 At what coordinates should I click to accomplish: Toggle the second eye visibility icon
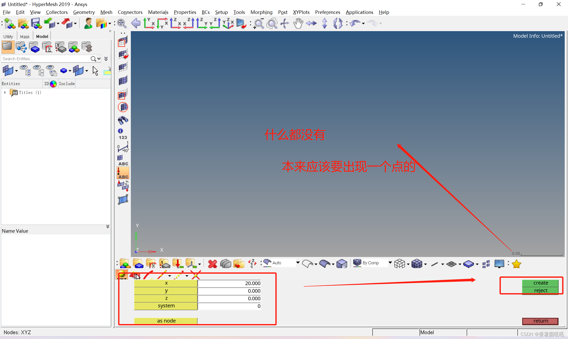point(38,70)
